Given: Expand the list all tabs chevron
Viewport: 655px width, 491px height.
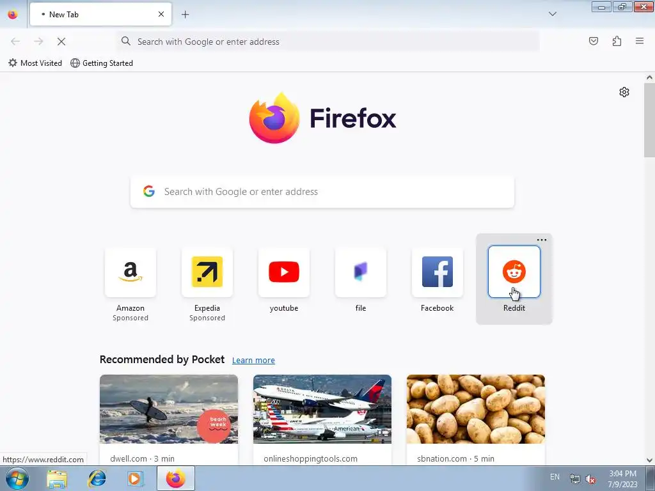Looking at the screenshot, I should (x=552, y=14).
